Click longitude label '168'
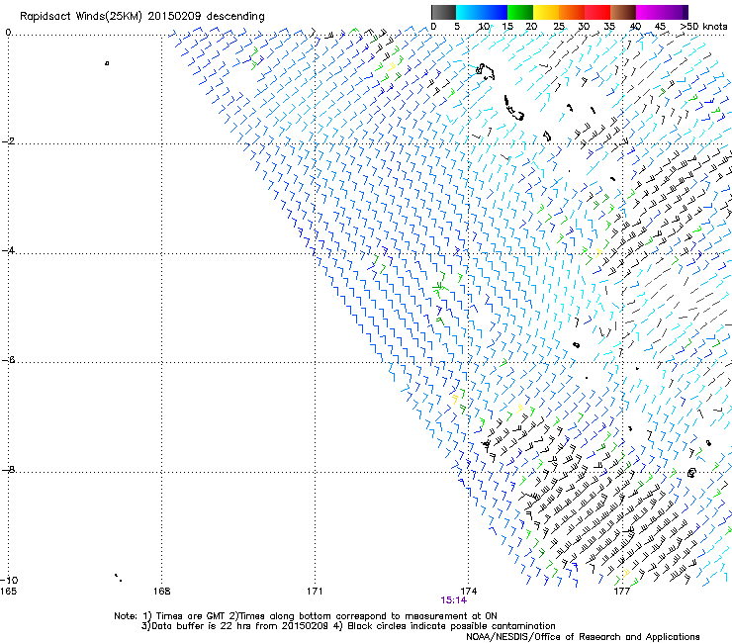732x643 pixels. point(162,592)
